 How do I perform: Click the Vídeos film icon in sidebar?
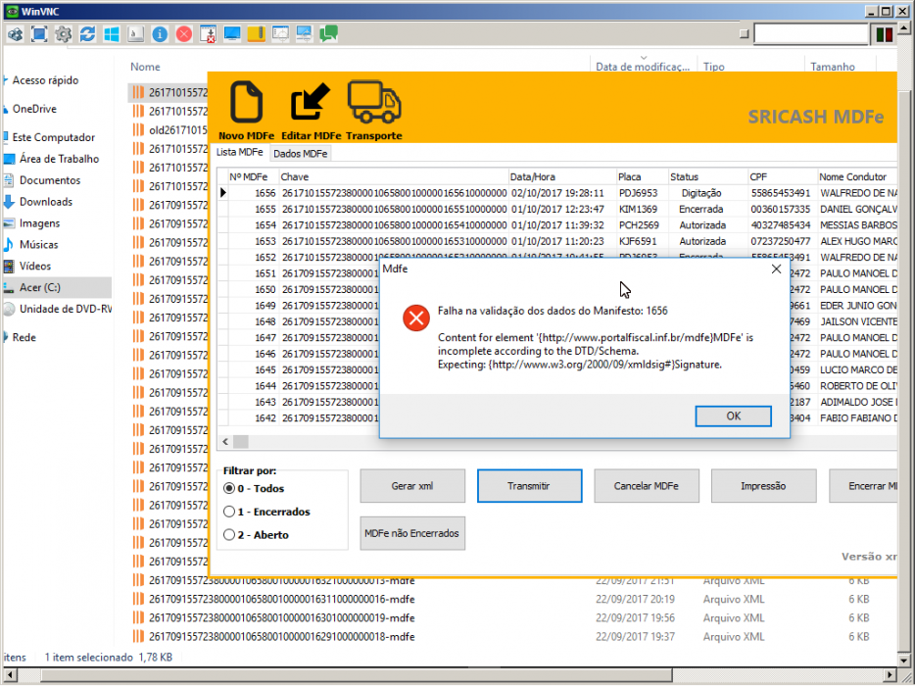9,267
